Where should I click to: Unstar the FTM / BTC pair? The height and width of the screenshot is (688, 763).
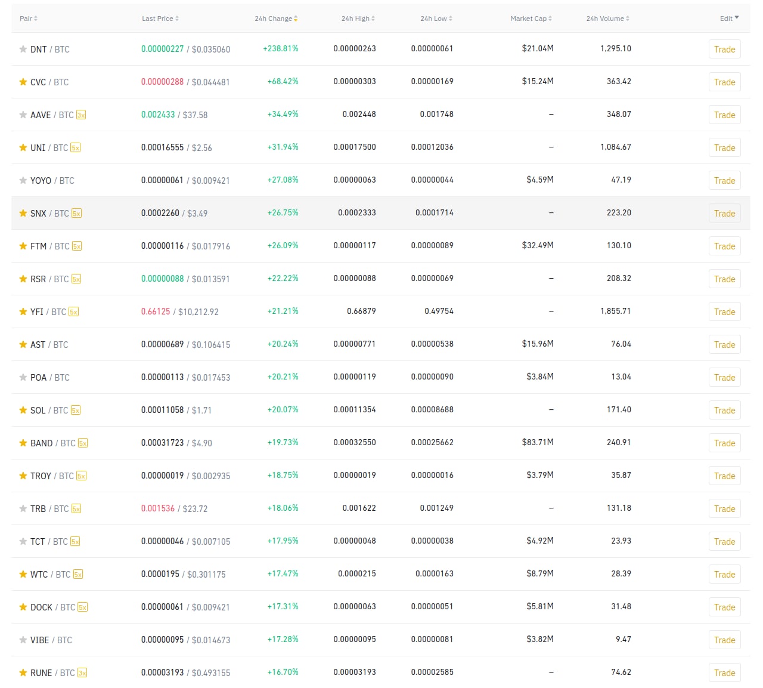(x=23, y=246)
